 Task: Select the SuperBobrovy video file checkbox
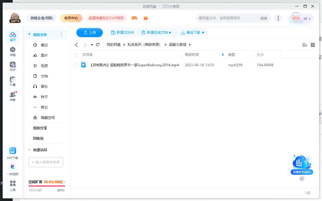click(76, 65)
